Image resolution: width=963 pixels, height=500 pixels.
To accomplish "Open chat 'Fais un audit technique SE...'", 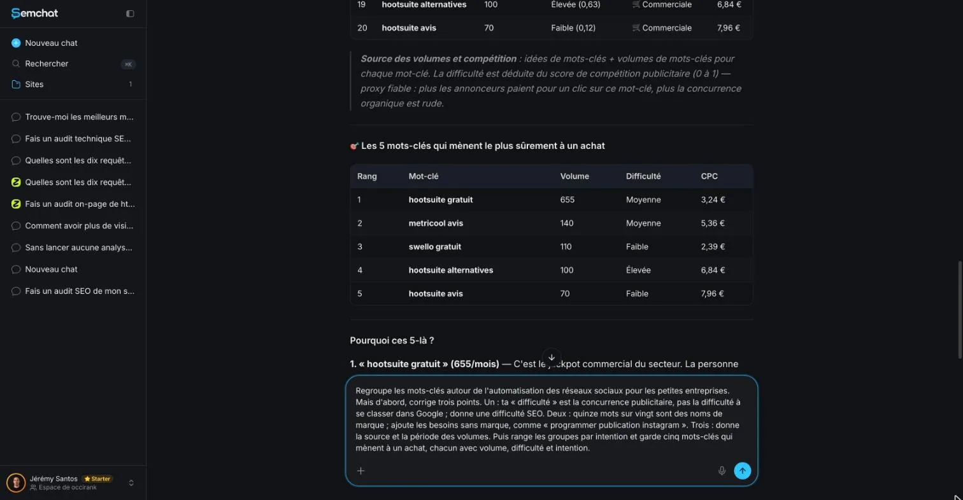I will coord(73,139).
